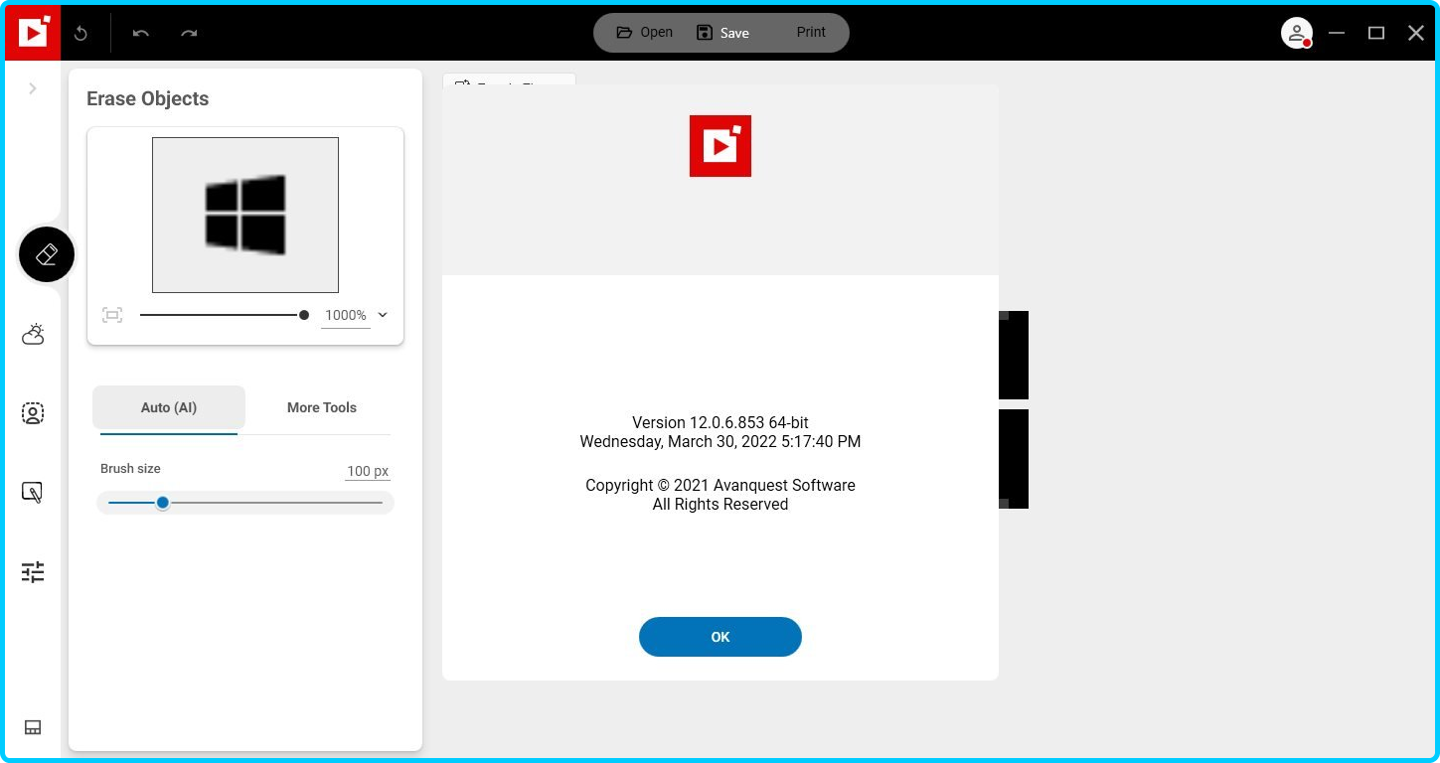Click the Erase Objects panel title
This screenshot has width=1440, height=763.
148,98
